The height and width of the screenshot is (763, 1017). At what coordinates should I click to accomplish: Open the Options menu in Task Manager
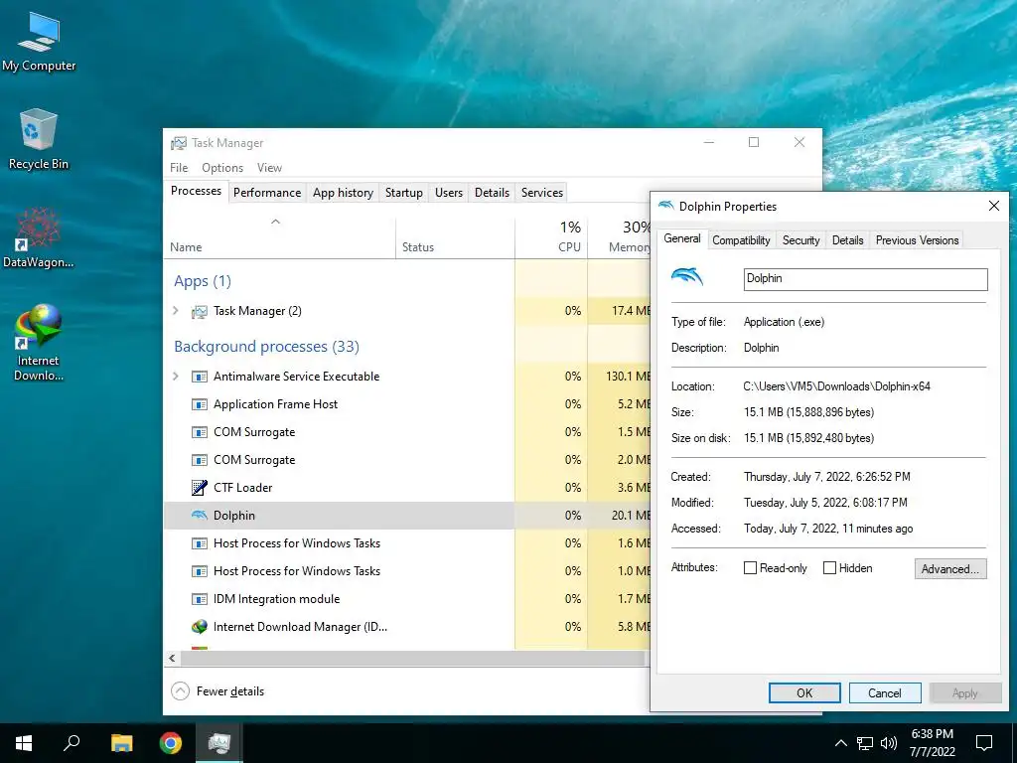tap(222, 167)
